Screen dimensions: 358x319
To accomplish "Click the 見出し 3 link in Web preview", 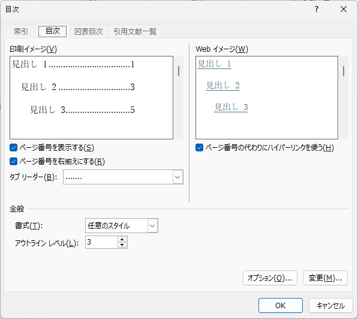I will pos(231,107).
